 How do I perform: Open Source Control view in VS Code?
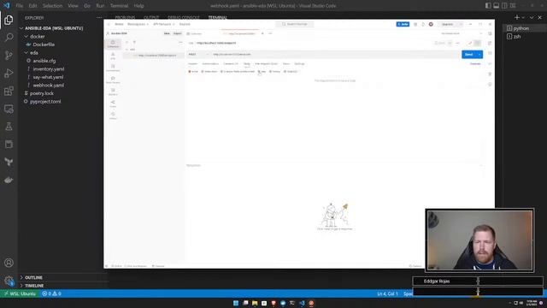pyautogui.click(x=9, y=55)
